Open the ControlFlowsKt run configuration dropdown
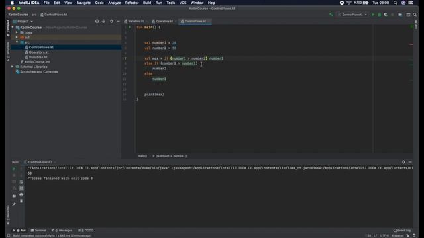 coord(352,15)
